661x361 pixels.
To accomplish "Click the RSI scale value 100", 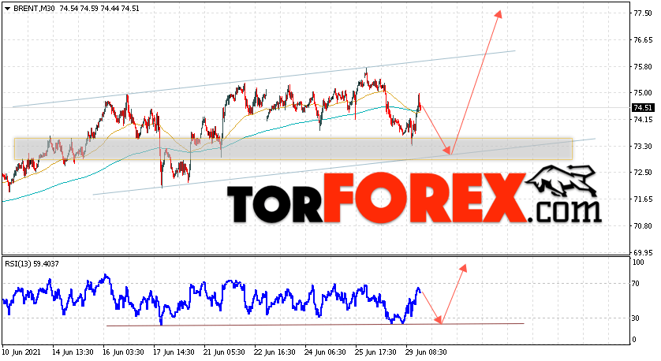I will point(639,262).
